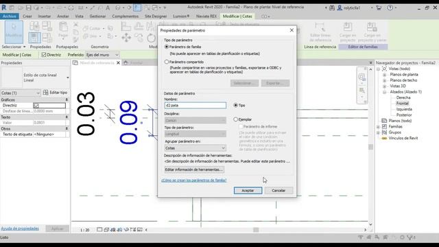The height and width of the screenshot is (247, 439).
Task: Click the Editar línea de referencia tool
Action: [x=320, y=32]
